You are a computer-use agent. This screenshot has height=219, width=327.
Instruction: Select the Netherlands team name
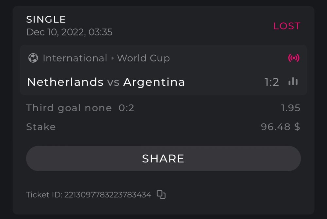click(65, 82)
